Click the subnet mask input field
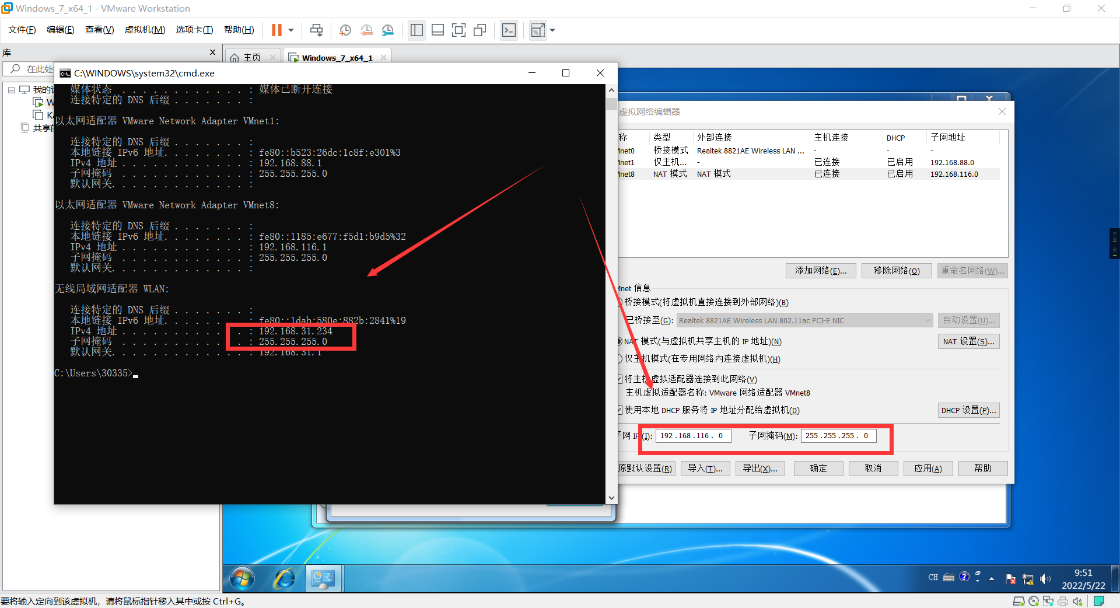Viewport: 1120px width, 608px height. pyautogui.click(x=838, y=436)
